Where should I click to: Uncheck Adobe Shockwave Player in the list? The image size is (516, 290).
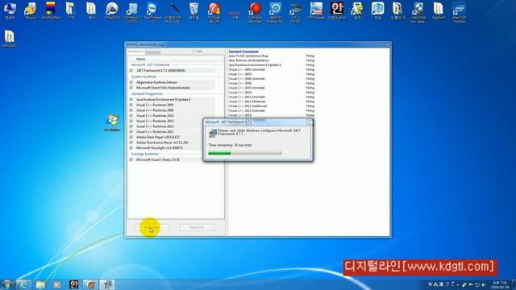(131, 143)
